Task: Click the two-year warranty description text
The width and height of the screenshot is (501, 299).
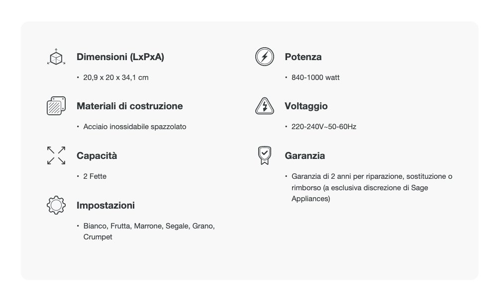Action: (372, 187)
